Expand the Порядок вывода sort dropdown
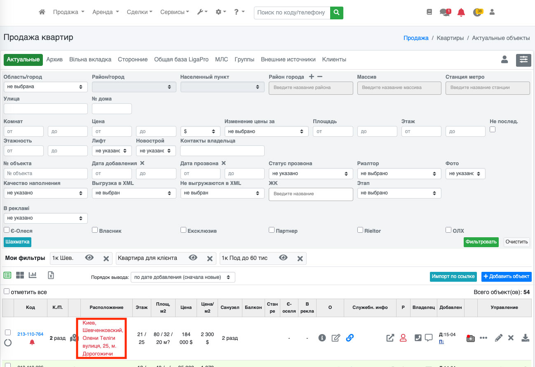535x367 pixels. (183, 277)
